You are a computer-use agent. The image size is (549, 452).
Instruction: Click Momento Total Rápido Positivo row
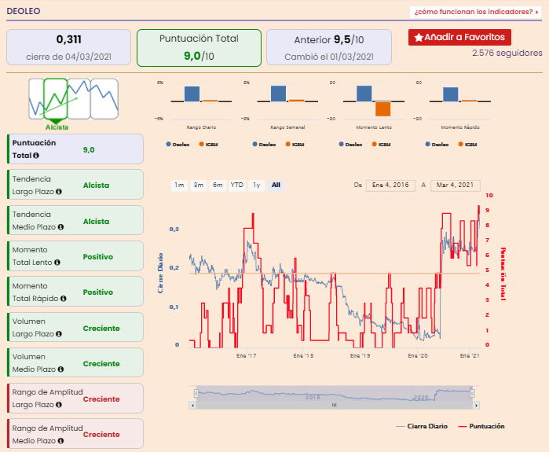[x=75, y=292]
